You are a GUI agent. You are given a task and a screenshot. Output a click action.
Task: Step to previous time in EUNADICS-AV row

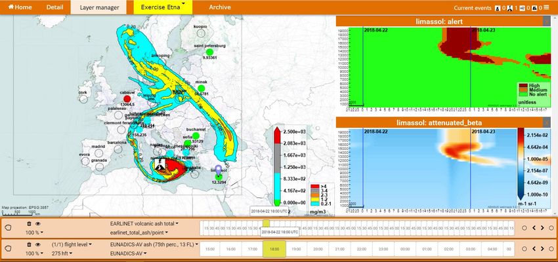coord(534,248)
